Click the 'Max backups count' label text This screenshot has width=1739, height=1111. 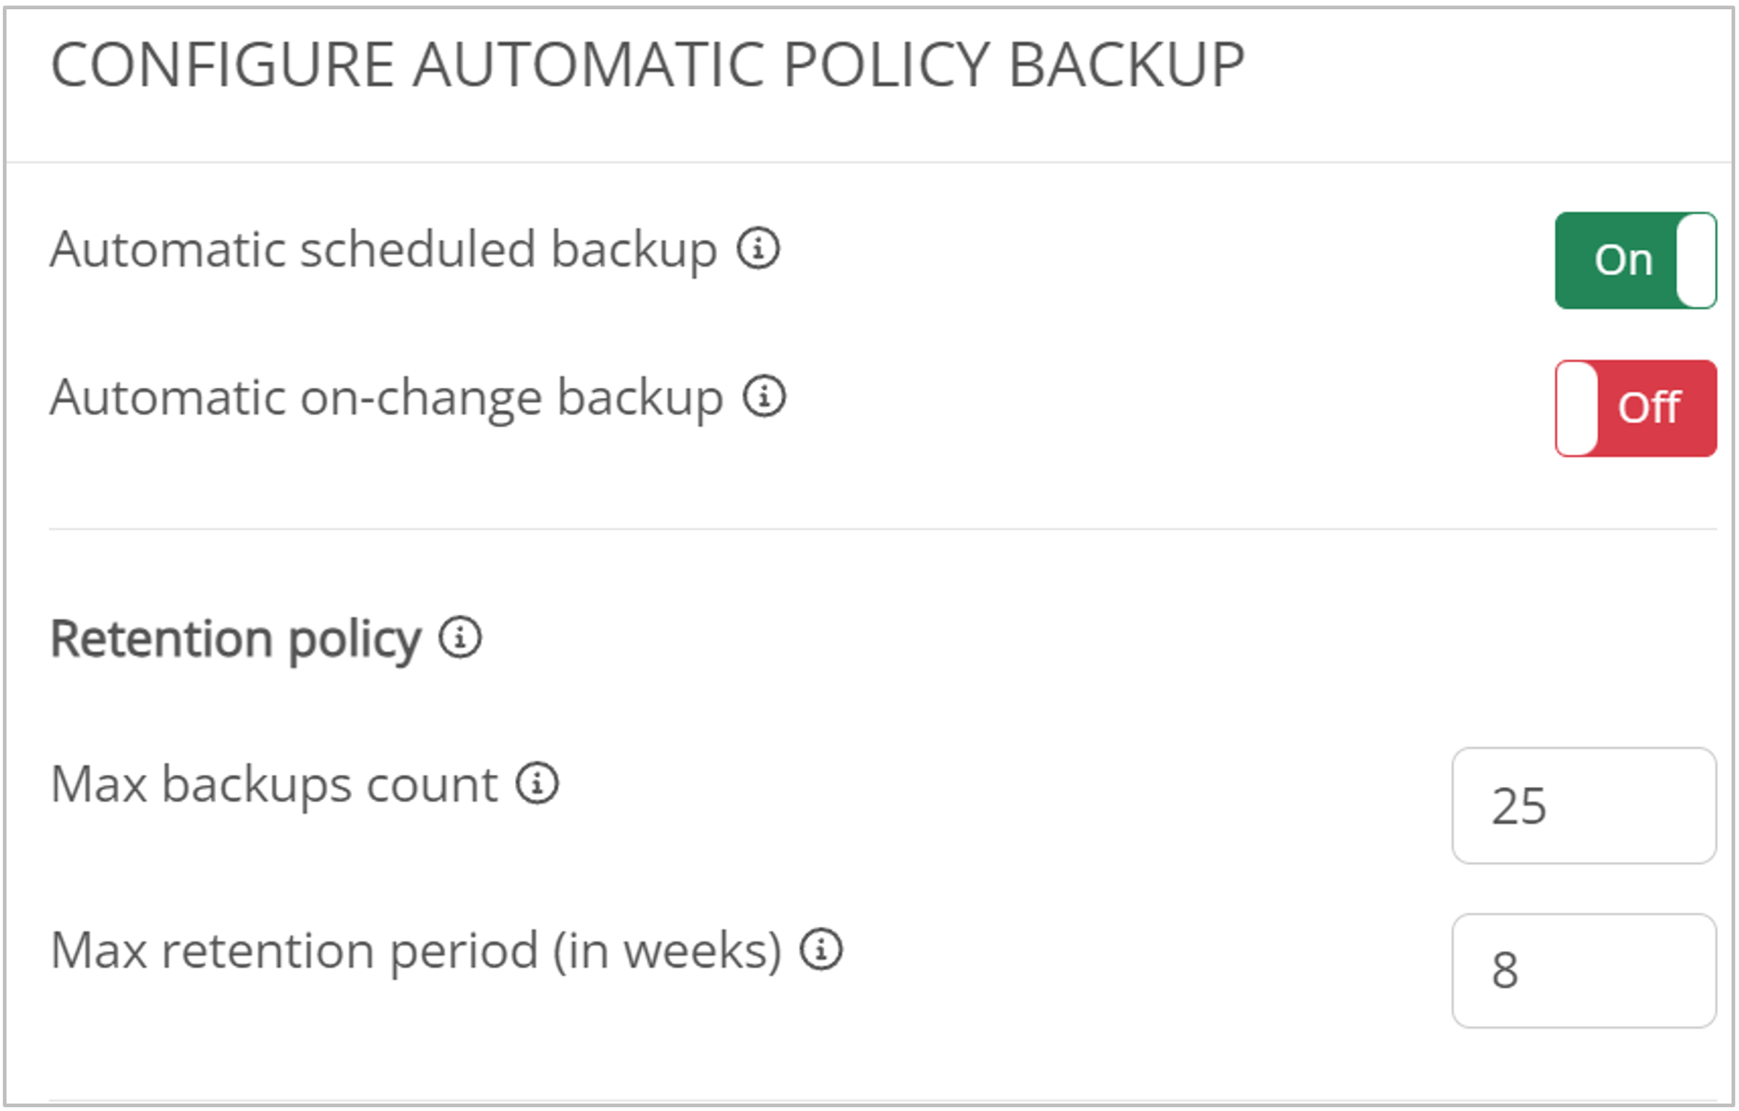(274, 784)
